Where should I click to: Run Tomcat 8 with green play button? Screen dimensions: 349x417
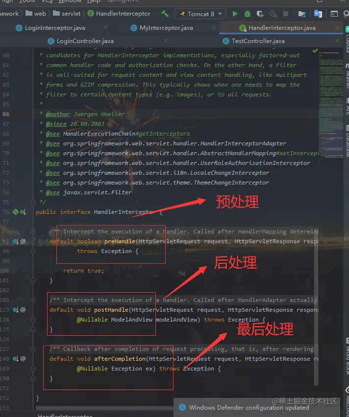(235, 14)
